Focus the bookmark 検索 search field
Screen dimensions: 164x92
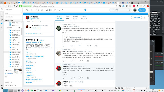pyautogui.click(x=13, y=13)
